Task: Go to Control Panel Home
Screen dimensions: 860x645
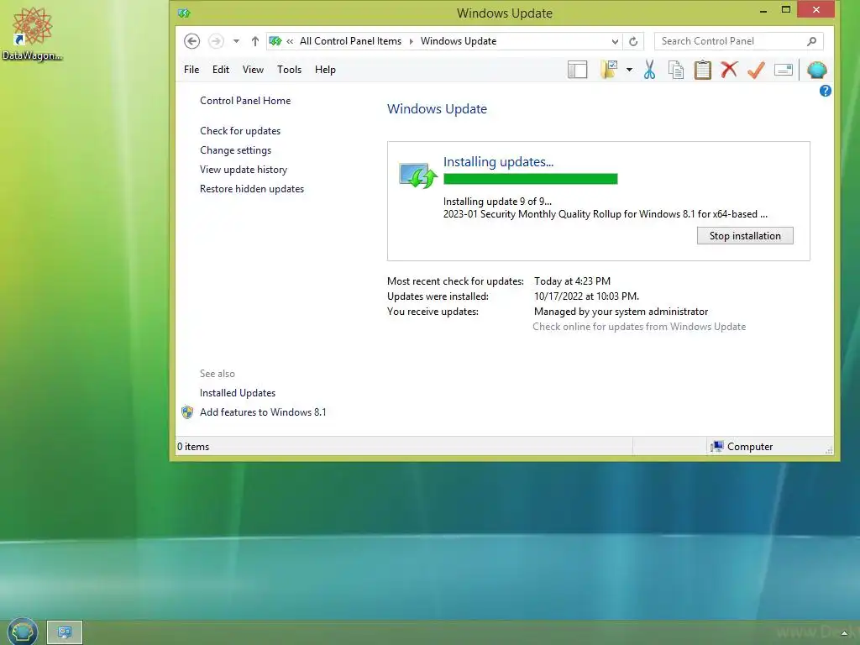Action: (245, 101)
